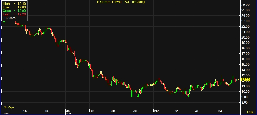Click the 14.00 price axis label
257x115 pixels.
click(246, 70)
